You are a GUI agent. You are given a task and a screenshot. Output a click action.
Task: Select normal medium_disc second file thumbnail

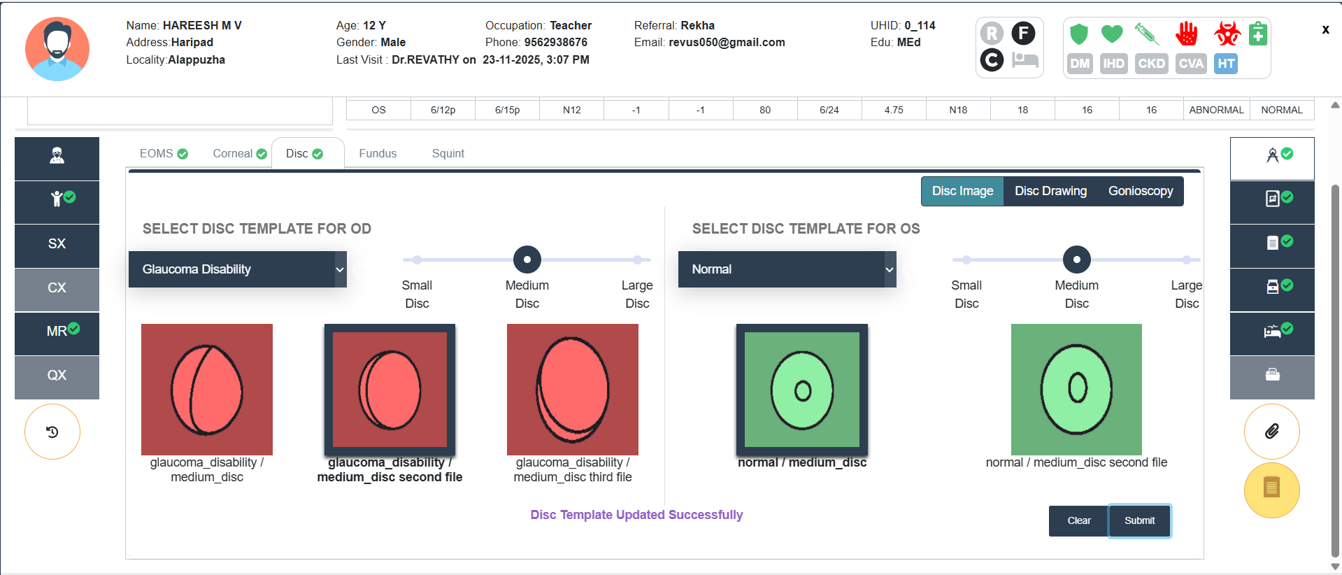click(1076, 390)
